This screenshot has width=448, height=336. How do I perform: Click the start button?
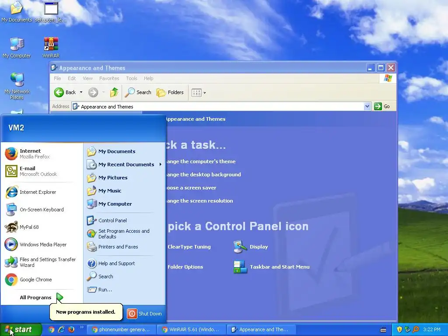[21, 330]
